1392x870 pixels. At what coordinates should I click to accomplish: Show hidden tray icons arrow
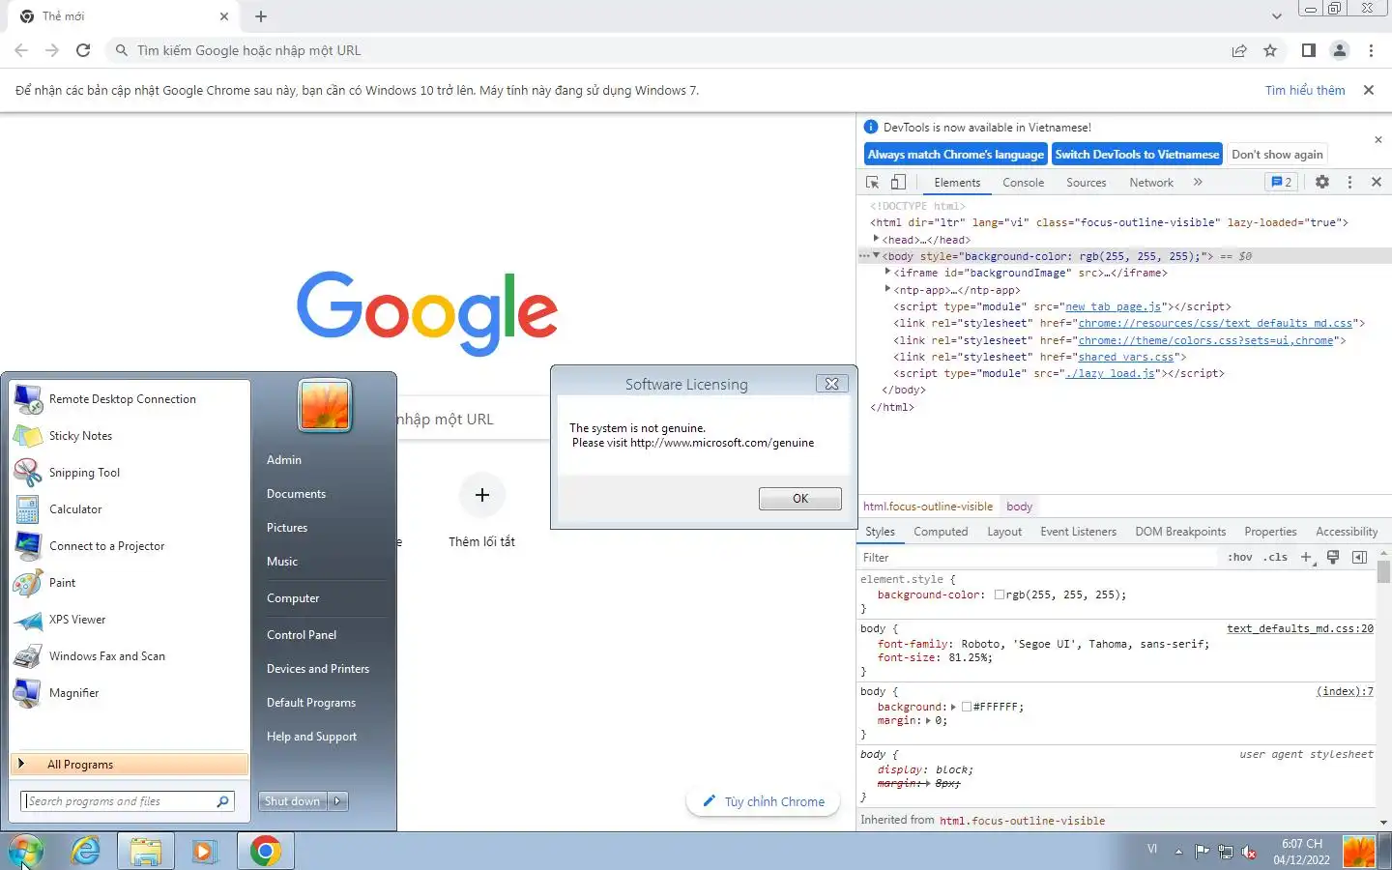point(1178,852)
